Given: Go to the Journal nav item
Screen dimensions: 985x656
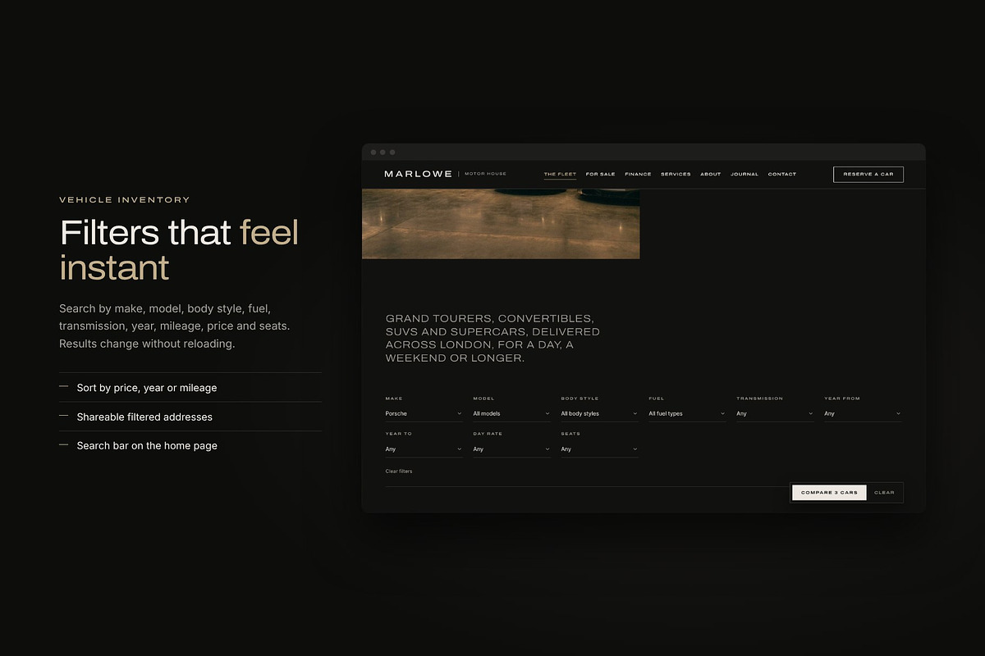Looking at the screenshot, I should tap(744, 174).
